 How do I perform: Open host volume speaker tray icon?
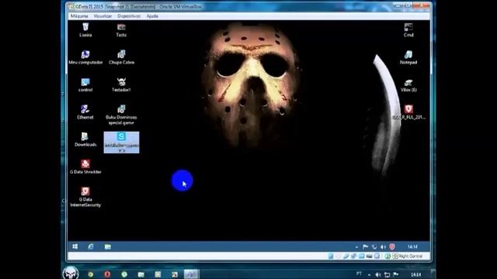point(378,274)
